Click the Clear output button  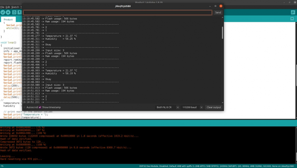coord(214,107)
